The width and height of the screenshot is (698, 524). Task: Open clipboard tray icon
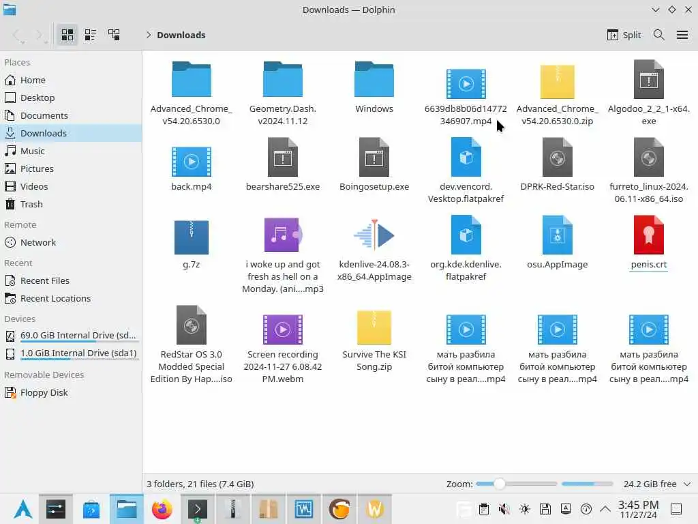tap(484, 509)
